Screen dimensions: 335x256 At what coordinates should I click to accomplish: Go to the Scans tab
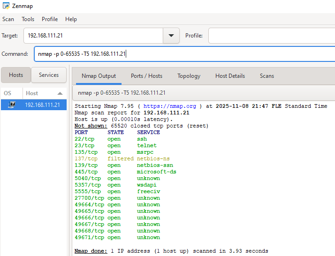[267, 76]
